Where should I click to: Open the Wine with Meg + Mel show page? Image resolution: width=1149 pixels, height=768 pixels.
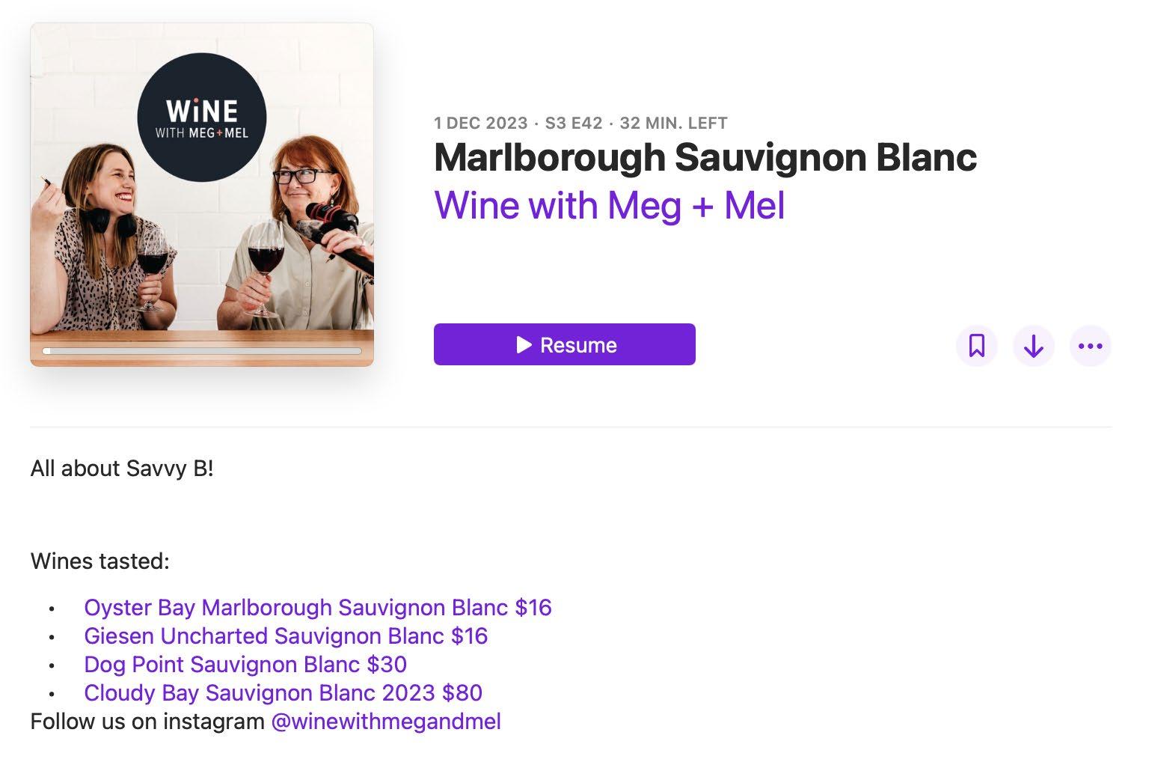[610, 205]
